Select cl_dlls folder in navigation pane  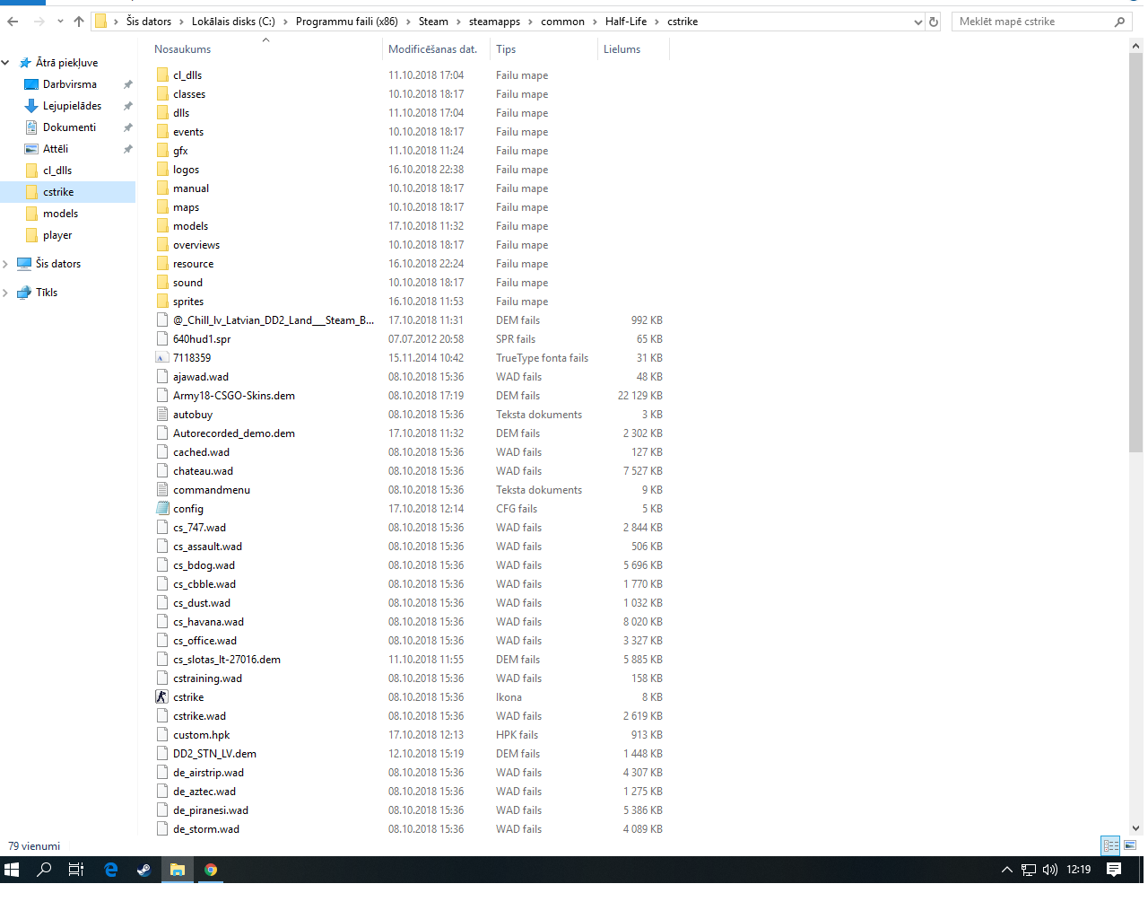[57, 171]
